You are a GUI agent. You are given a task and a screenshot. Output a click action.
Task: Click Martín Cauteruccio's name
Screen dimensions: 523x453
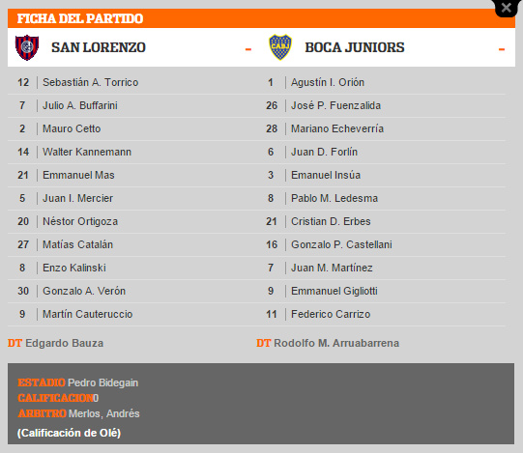[88, 314]
